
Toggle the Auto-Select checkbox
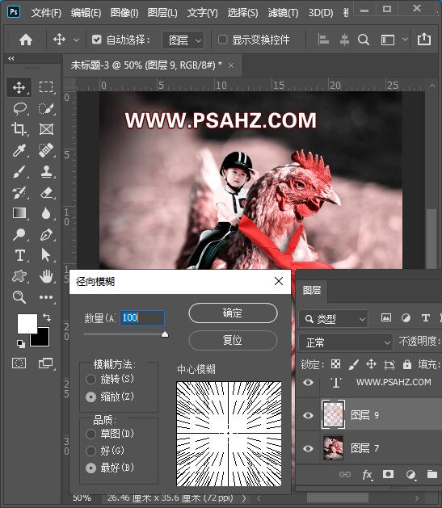[x=96, y=40]
